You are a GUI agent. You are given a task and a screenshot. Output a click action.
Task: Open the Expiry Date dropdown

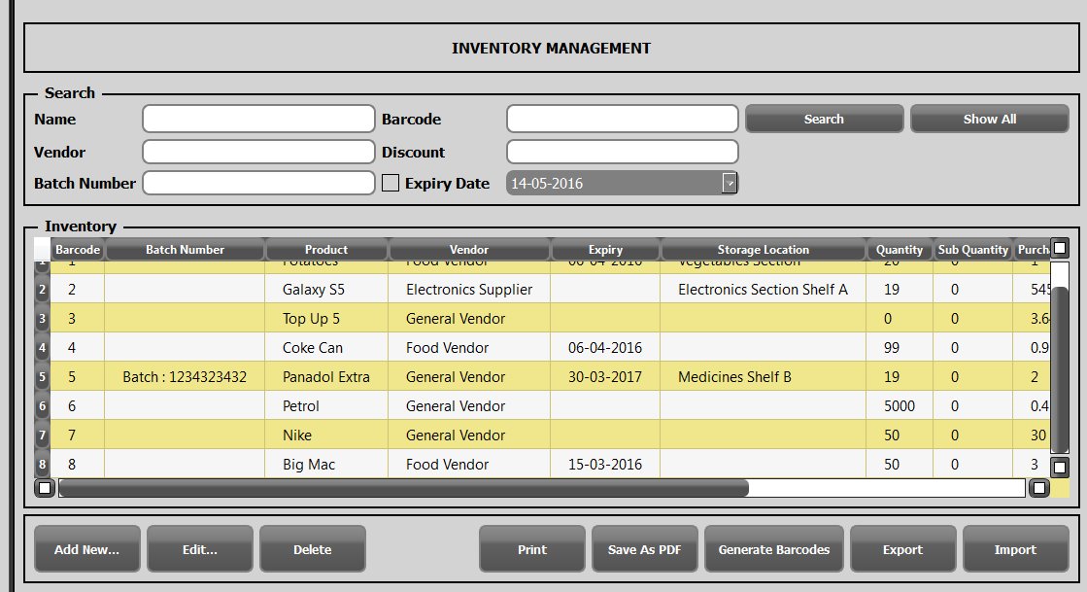pyautogui.click(x=729, y=183)
